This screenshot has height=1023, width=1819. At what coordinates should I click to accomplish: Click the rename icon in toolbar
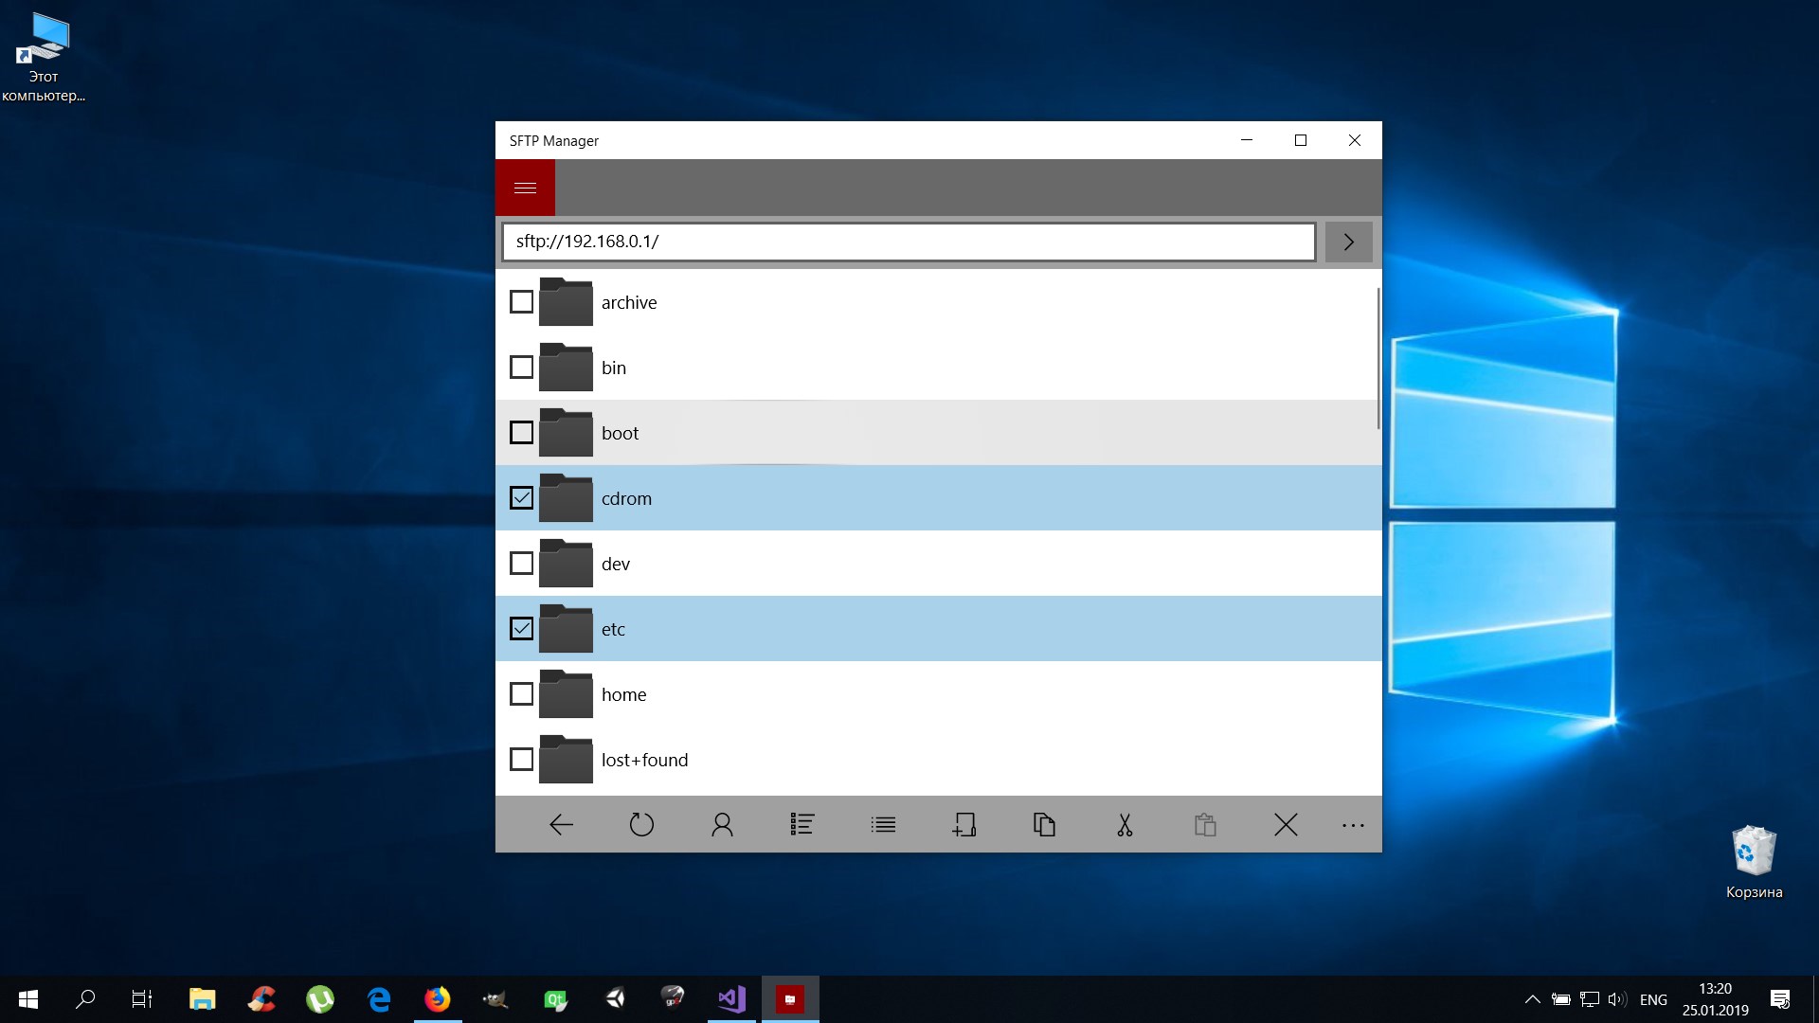[x=964, y=825]
